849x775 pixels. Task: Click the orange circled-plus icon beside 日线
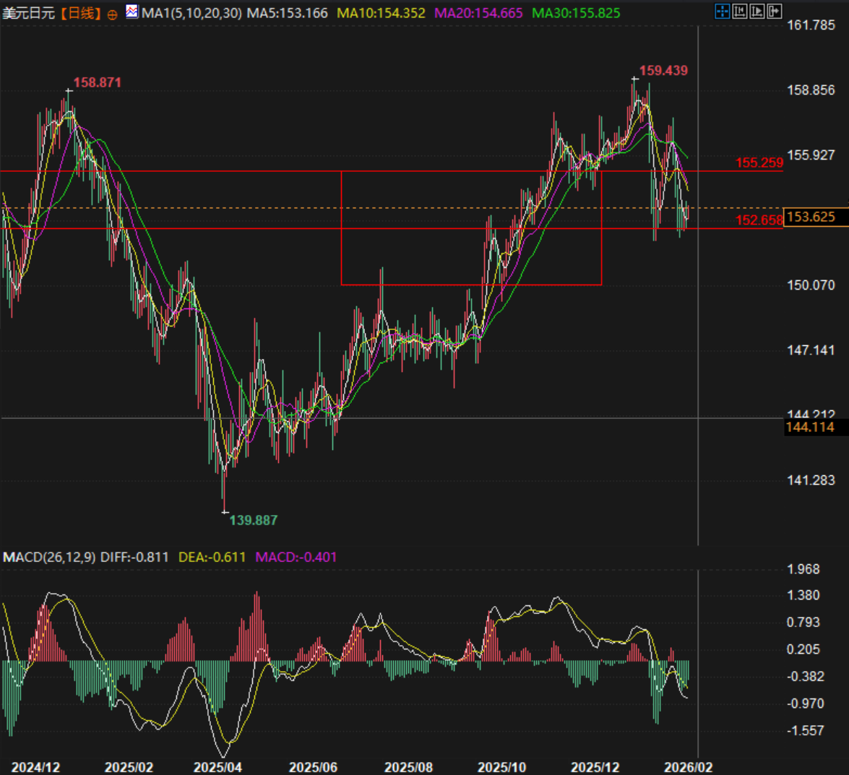click(x=112, y=14)
